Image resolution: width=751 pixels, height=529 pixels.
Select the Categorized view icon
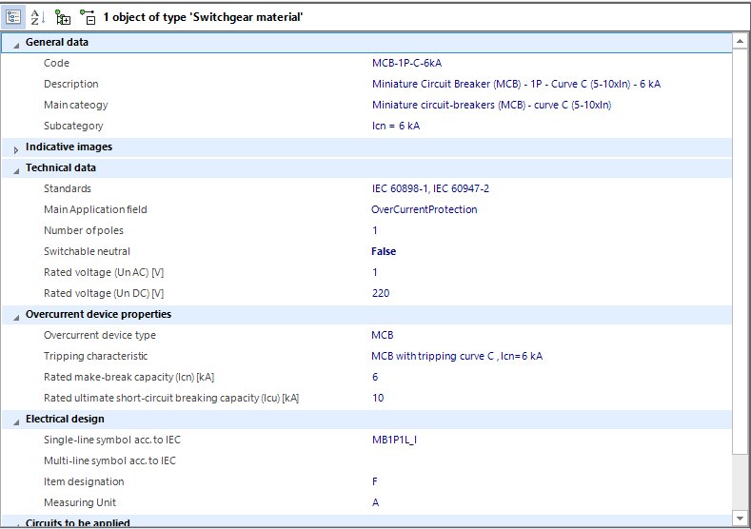coord(13,17)
